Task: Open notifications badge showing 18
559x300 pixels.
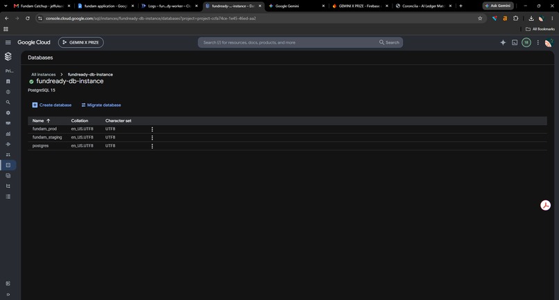Action: point(526,42)
